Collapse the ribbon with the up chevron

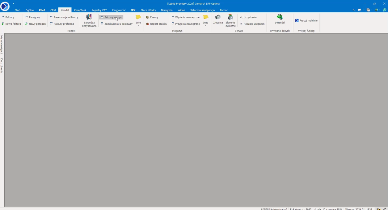click(354, 10)
